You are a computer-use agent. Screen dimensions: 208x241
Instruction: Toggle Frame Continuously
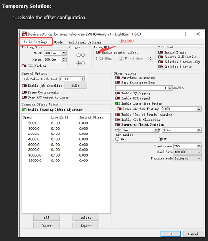tap(24, 92)
